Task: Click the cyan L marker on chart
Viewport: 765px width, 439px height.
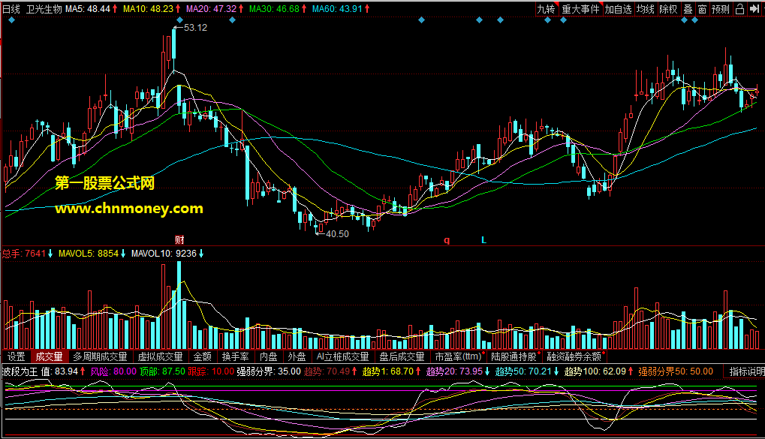Action: point(483,239)
